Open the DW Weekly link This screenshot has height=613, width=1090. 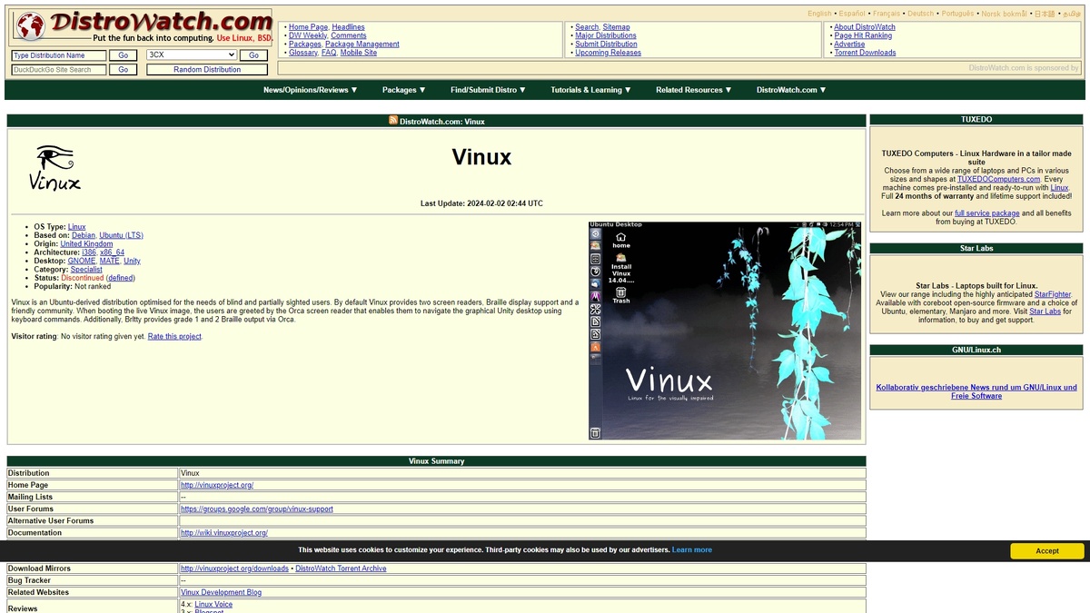tap(308, 35)
